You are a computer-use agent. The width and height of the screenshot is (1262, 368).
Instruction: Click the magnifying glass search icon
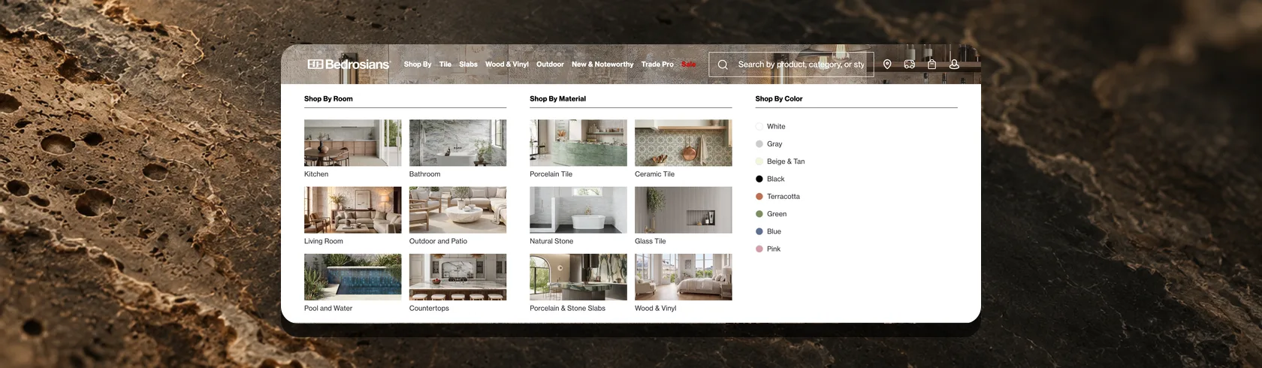coord(723,65)
